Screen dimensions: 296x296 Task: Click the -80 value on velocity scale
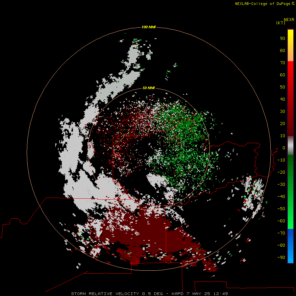(281, 245)
